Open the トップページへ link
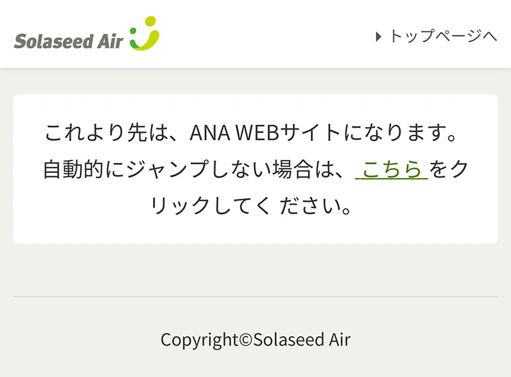The height and width of the screenshot is (377, 511). (x=442, y=37)
